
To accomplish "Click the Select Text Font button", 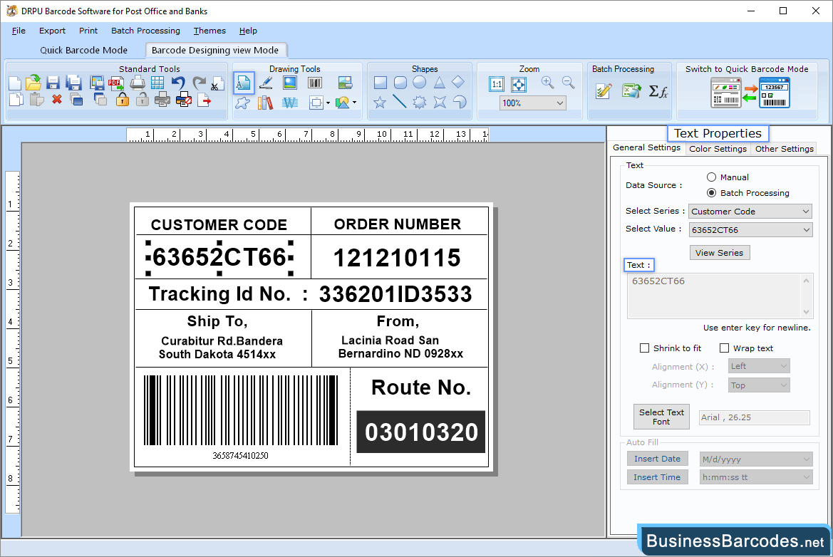I will pos(661,417).
